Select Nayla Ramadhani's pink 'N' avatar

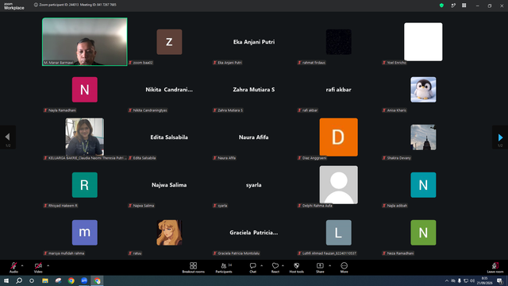(85, 90)
